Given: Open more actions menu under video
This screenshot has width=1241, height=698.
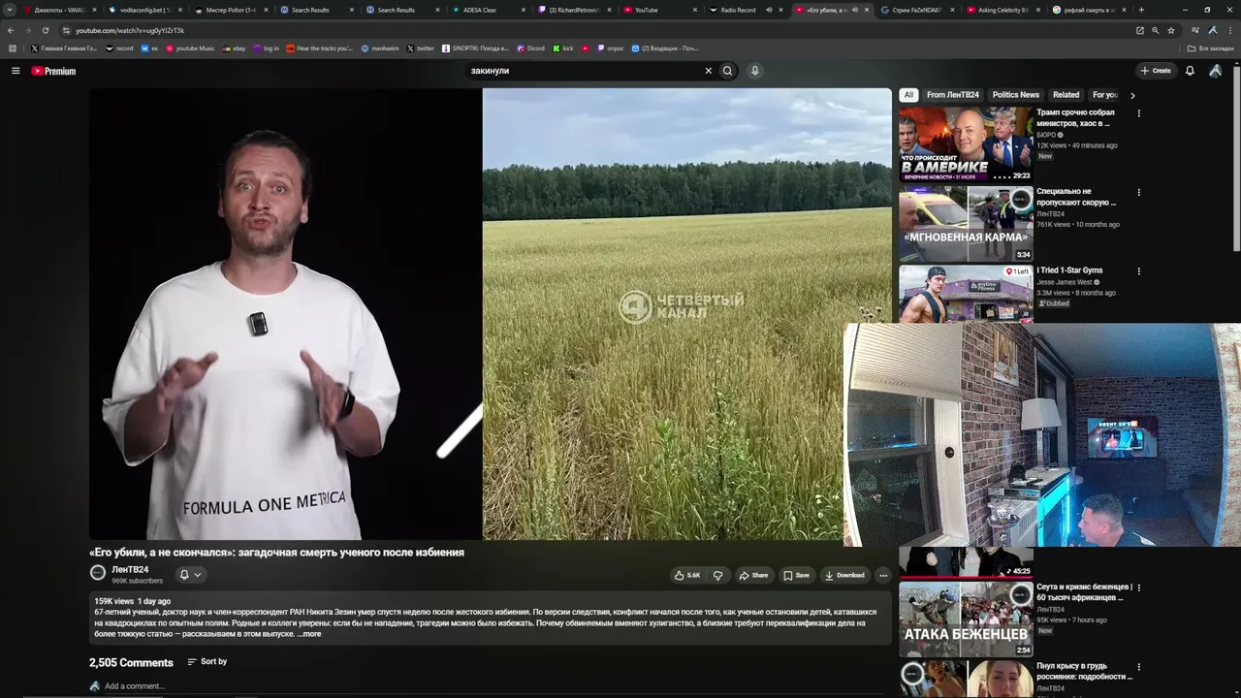Looking at the screenshot, I should tap(883, 575).
